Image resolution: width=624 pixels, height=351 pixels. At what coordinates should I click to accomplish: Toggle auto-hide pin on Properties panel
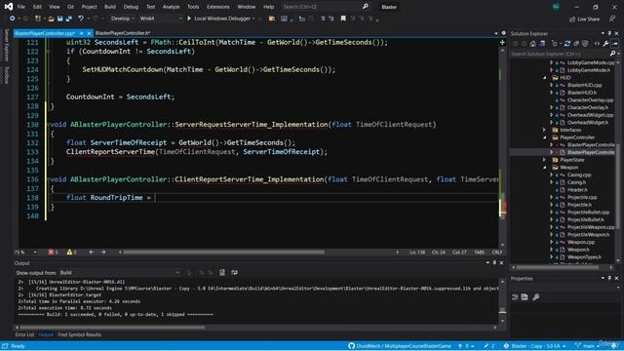(609, 278)
